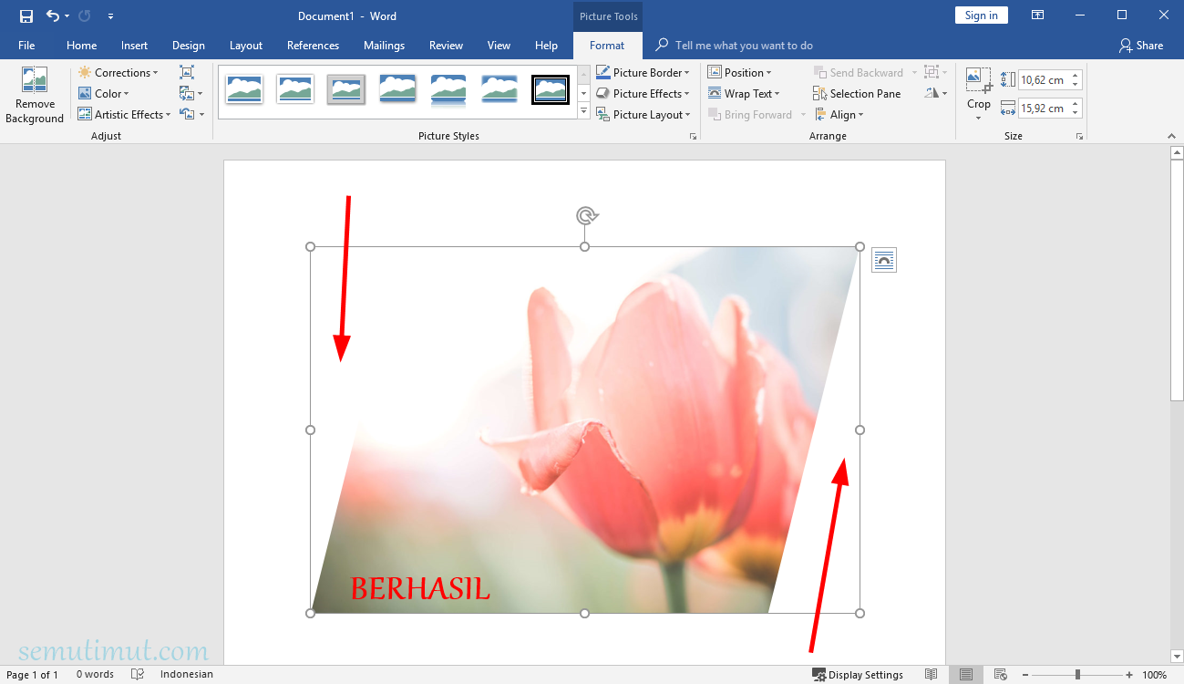Apply the double black frame picture style

[x=551, y=89]
